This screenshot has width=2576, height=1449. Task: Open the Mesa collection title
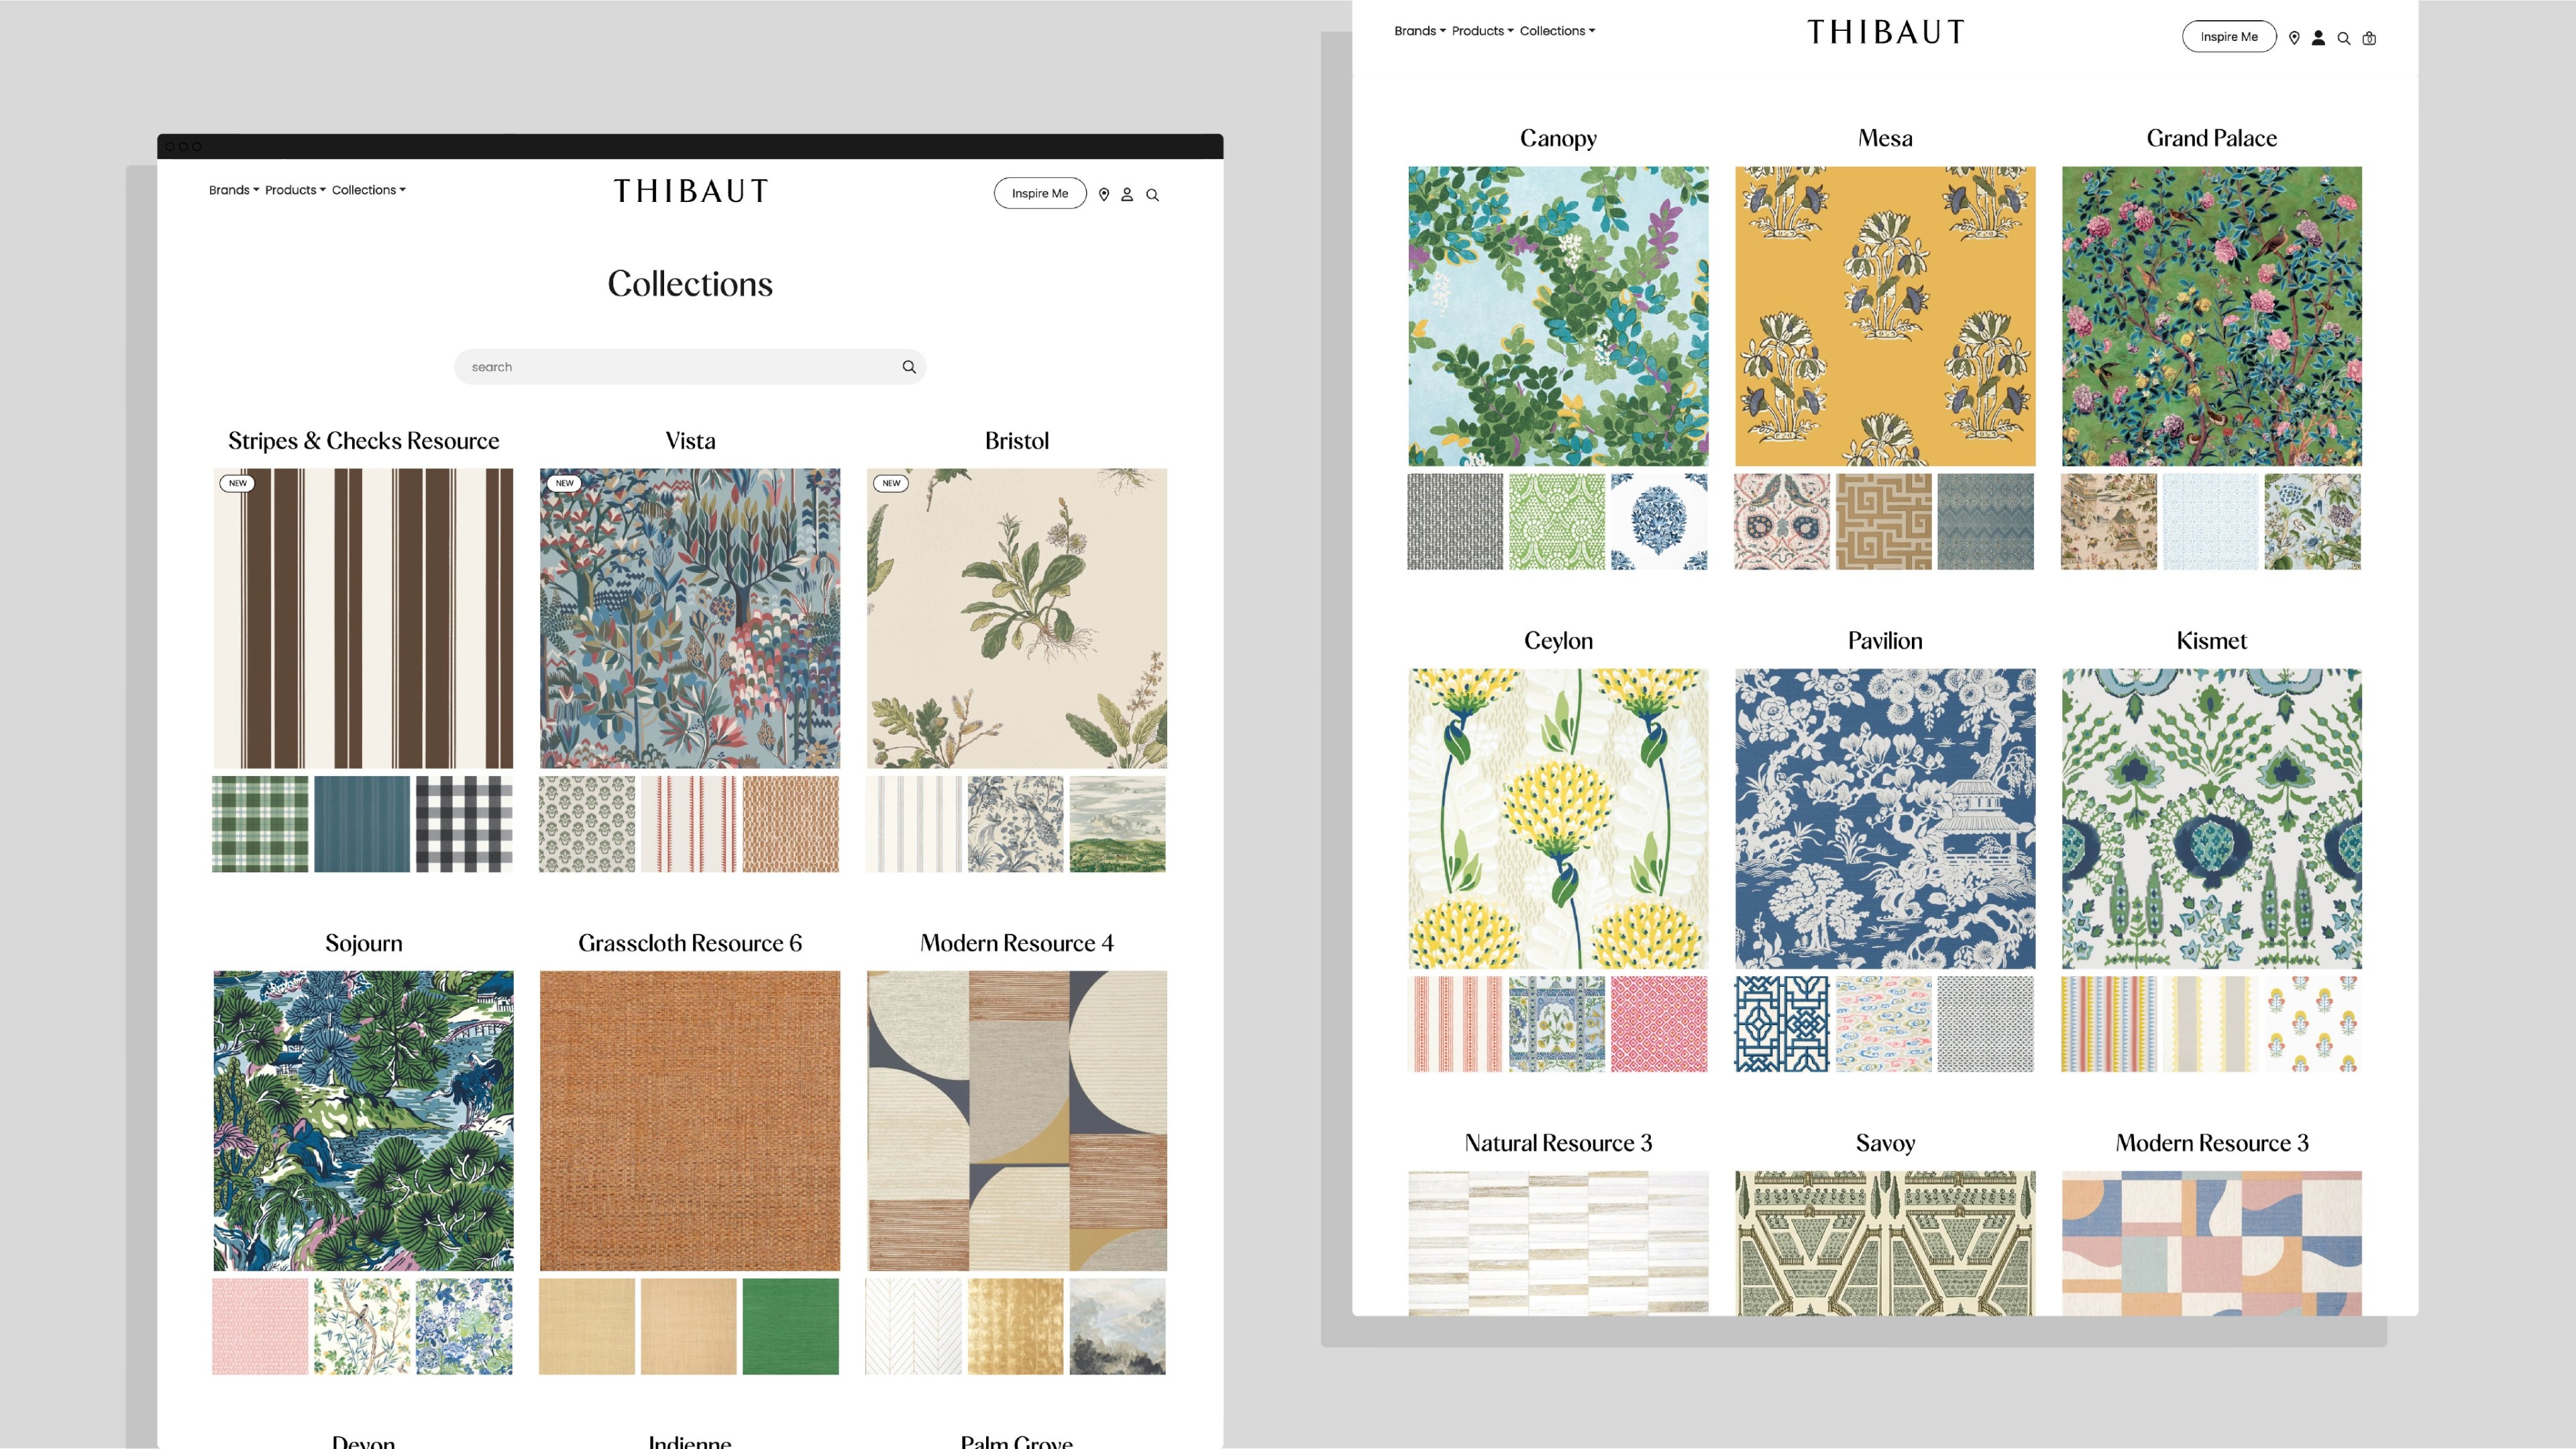[x=1885, y=138]
